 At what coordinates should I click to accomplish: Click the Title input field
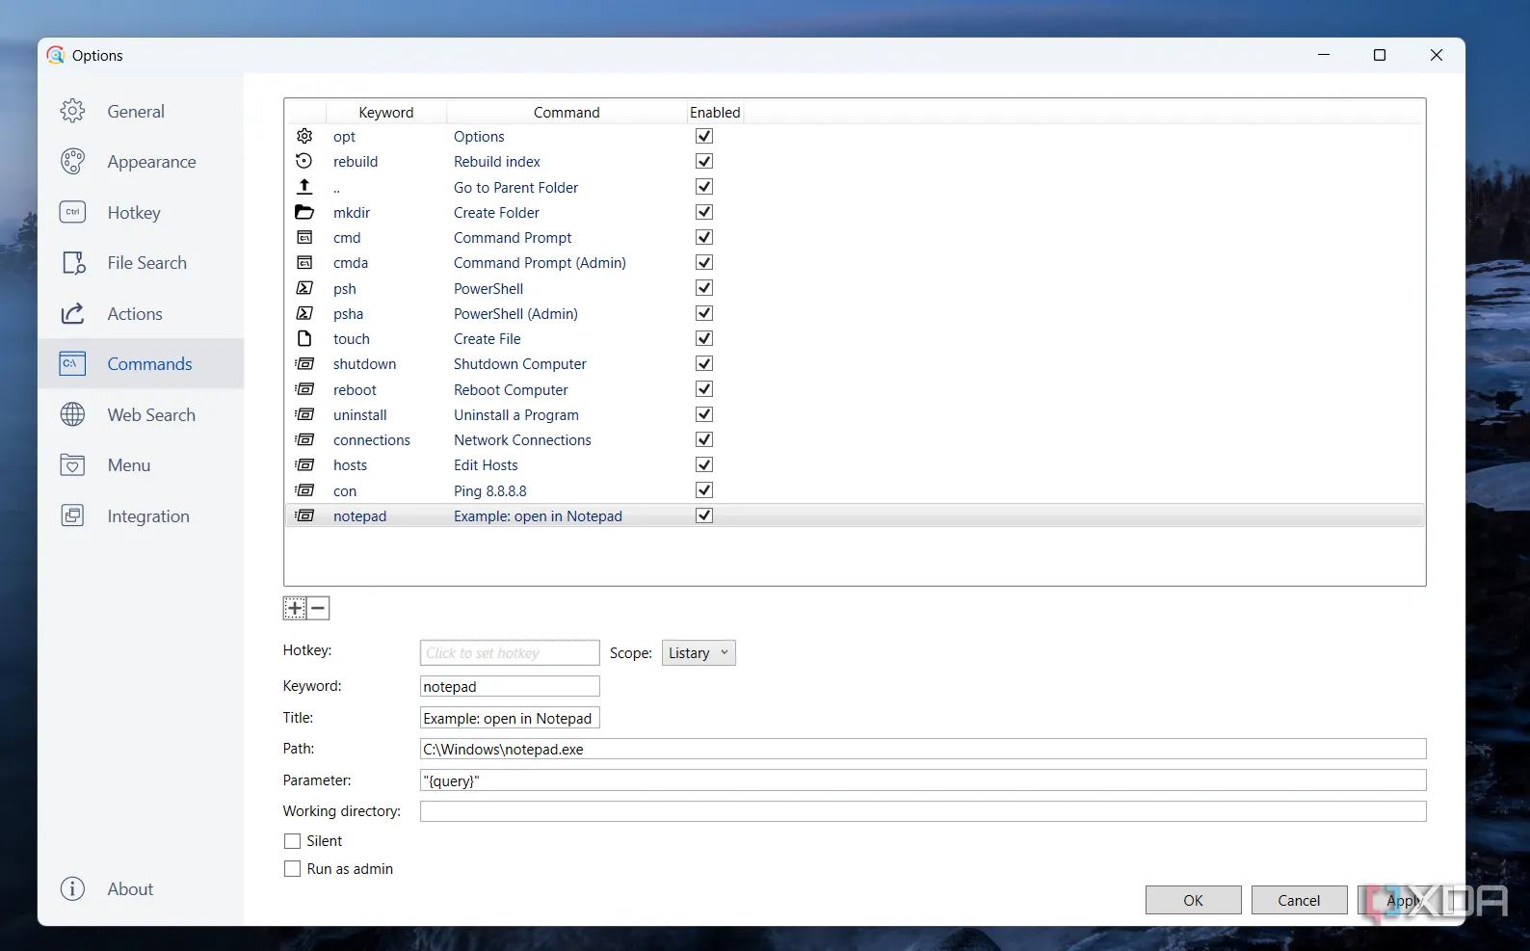click(510, 718)
